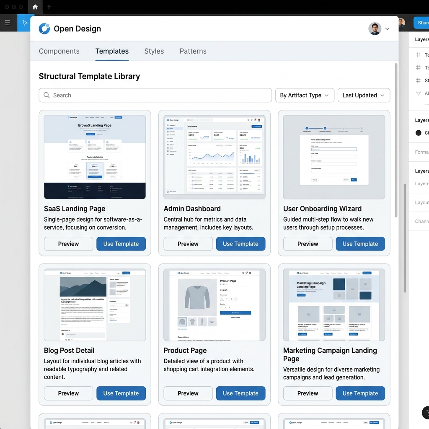Click the Share button in background window

pos(421,23)
